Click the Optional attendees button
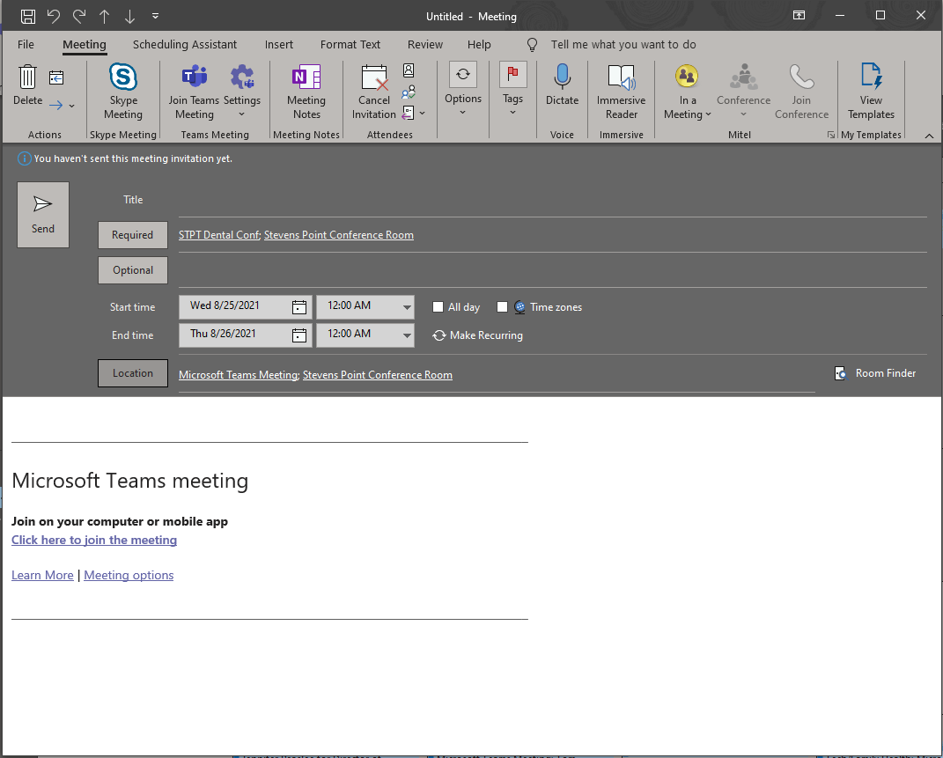Image resolution: width=943 pixels, height=758 pixels. click(133, 270)
